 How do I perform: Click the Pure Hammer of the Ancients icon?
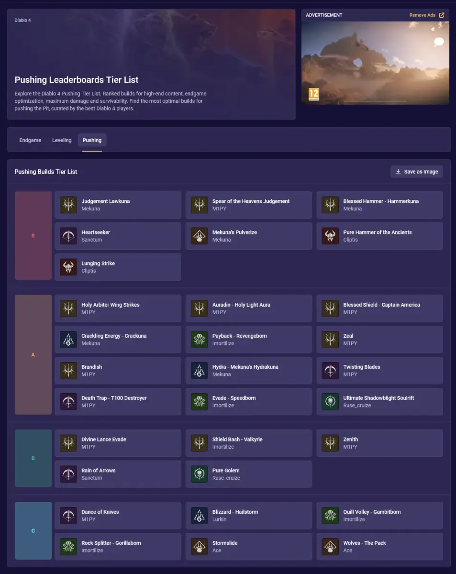coord(330,236)
